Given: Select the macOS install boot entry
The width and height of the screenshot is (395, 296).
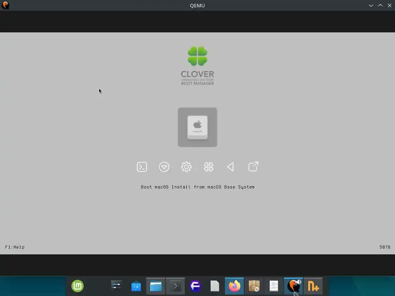Looking at the screenshot, I should (x=197, y=127).
